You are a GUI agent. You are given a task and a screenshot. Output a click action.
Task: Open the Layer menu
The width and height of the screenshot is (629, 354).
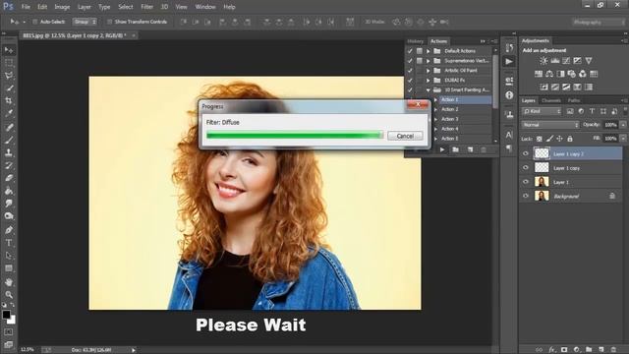[84, 7]
